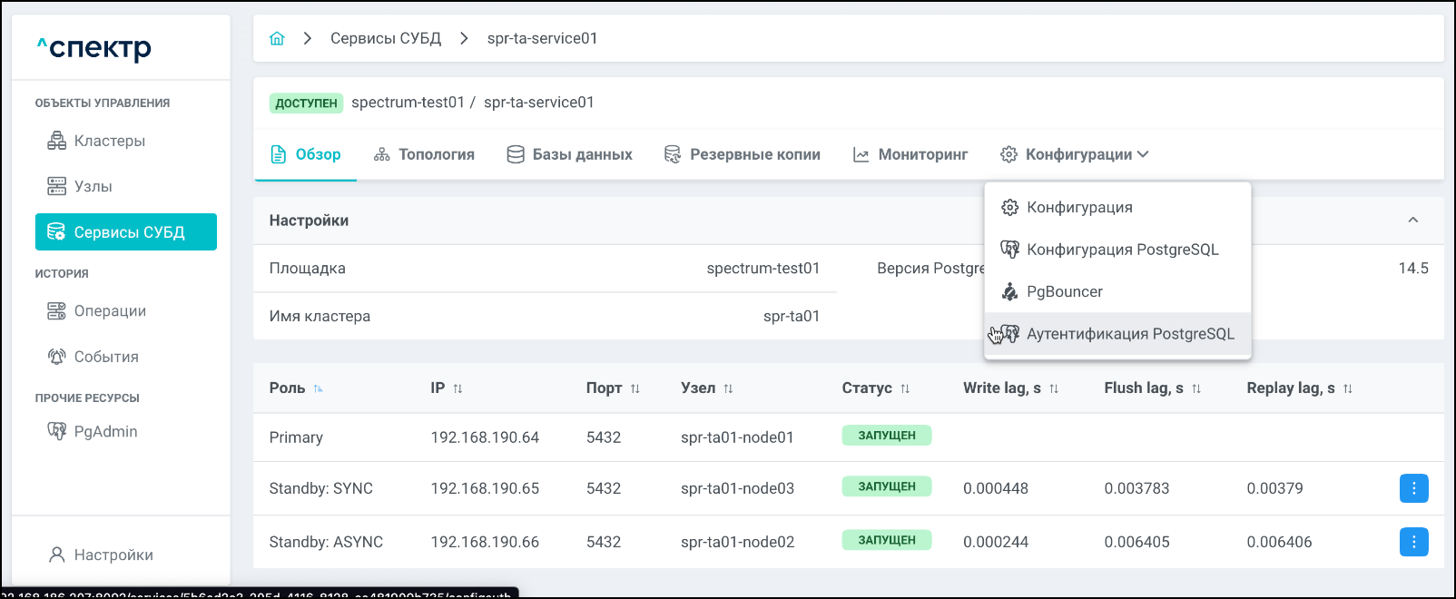Click Сервисы СУБД breadcrumb link

386,38
